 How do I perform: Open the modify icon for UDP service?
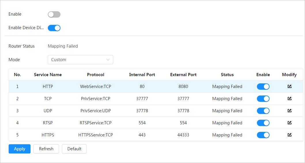[289, 111]
